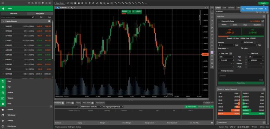The image size is (270, 129).
Task: Open Withdrawal from the sidebar
Action: click(27, 115)
